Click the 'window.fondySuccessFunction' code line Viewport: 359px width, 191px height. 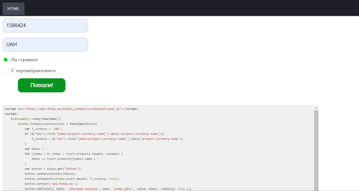coord(57,124)
